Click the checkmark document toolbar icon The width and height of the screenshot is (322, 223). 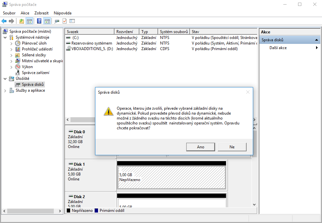(x=65, y=21)
